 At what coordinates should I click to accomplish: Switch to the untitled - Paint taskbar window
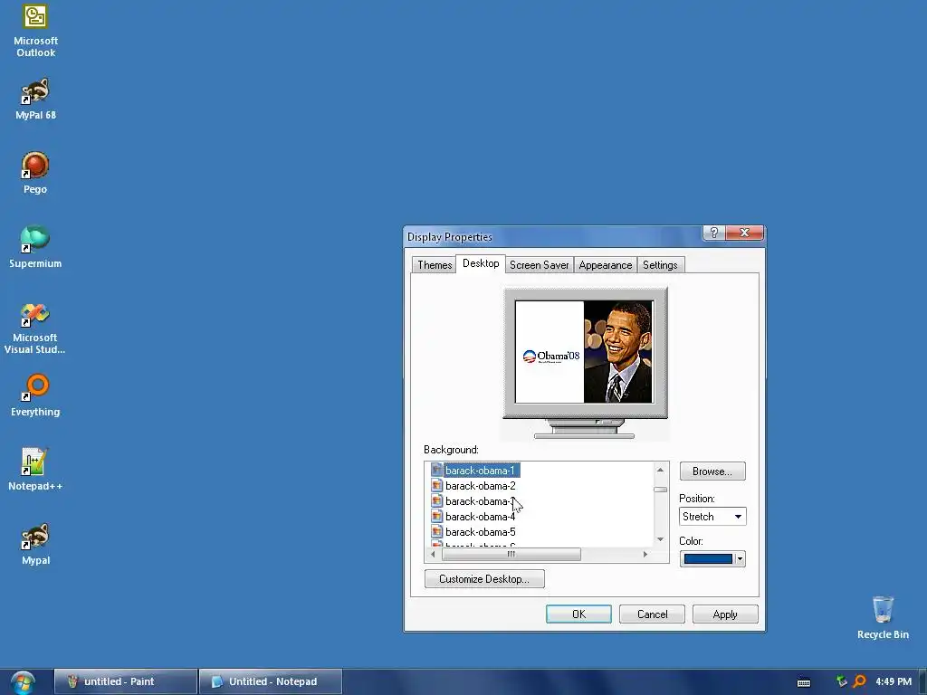click(125, 681)
